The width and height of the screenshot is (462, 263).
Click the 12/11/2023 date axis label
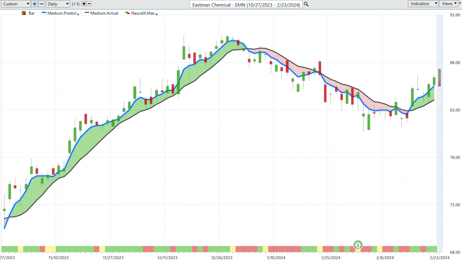click(x=167, y=258)
